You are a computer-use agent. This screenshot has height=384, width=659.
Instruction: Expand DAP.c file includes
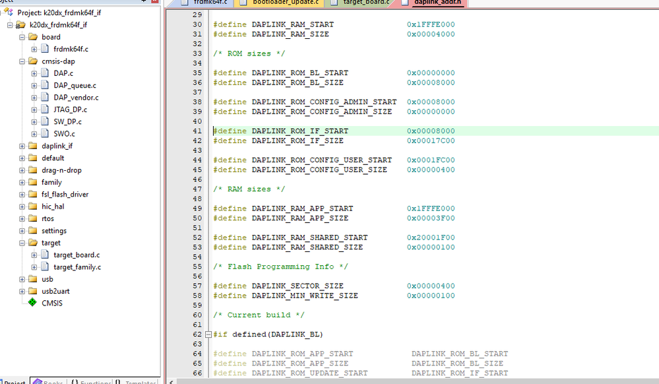click(x=34, y=74)
